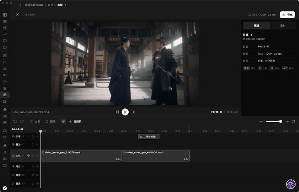Open the two-column layout icon near sidebar bottom
The width and height of the screenshot is (299, 192).
tap(5, 159)
